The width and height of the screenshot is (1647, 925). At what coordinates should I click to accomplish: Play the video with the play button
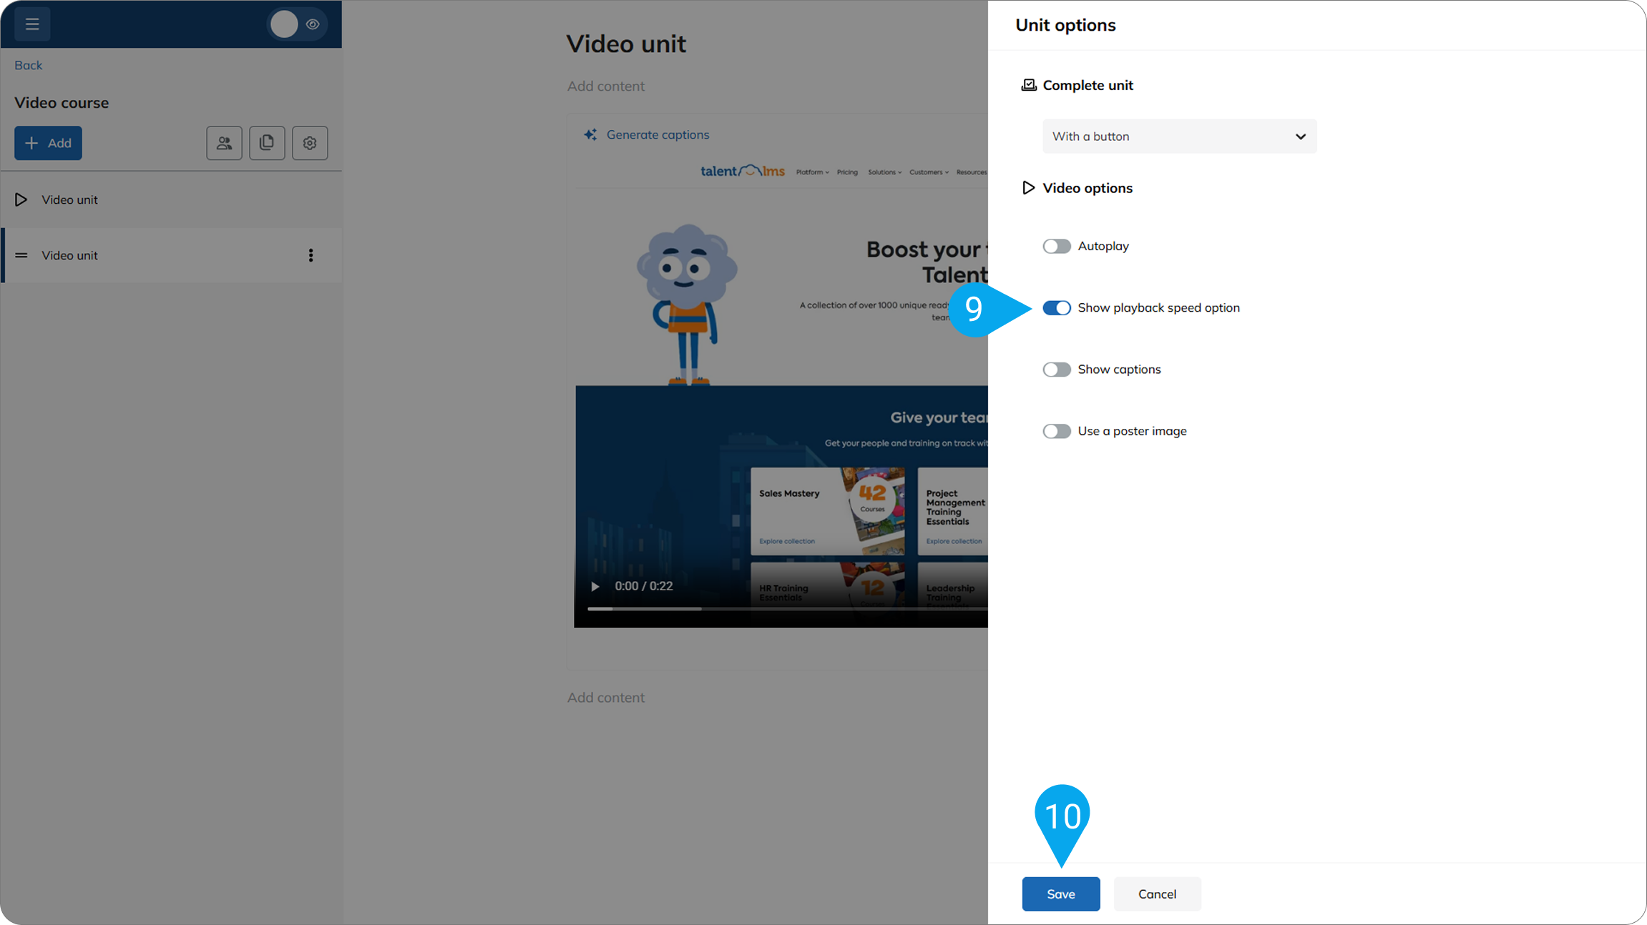point(595,586)
